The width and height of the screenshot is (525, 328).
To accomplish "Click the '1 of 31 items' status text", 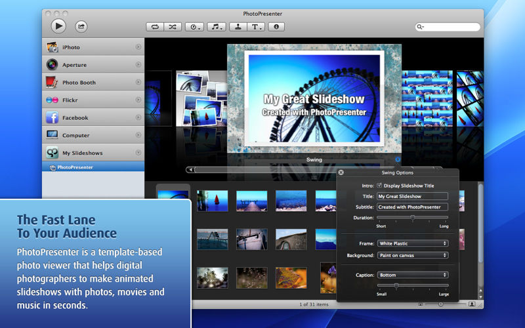I will pyautogui.click(x=314, y=304).
